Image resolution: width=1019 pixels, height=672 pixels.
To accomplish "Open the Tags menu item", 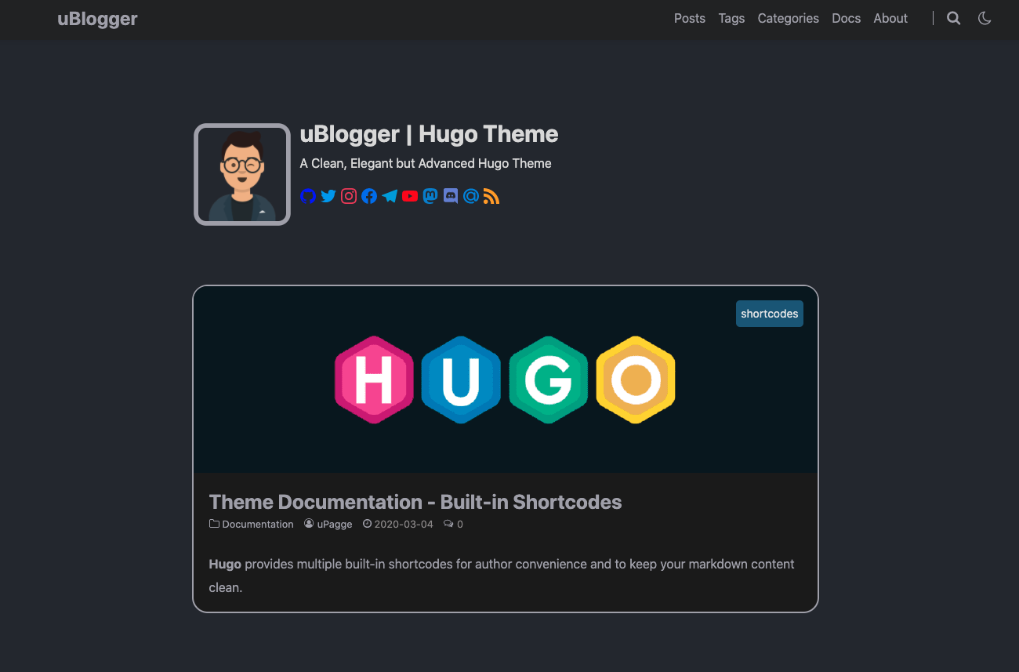I will click(x=731, y=18).
